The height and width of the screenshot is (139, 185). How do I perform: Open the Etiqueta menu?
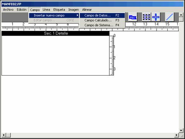tap(59, 10)
